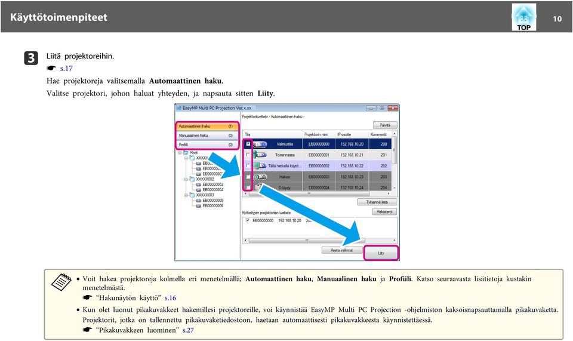
Task: Collapse the XXXXX002 folder expander
Action: point(186,179)
